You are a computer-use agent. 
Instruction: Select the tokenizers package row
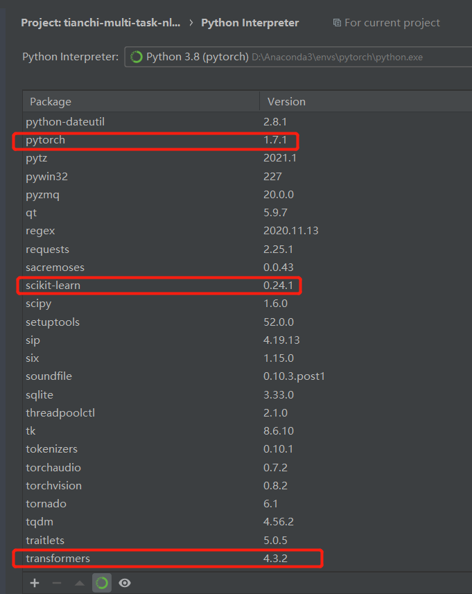[x=247, y=449]
